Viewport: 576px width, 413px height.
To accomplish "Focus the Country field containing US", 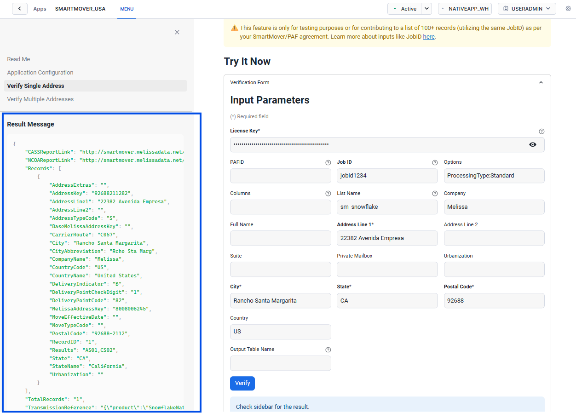I will pos(281,332).
